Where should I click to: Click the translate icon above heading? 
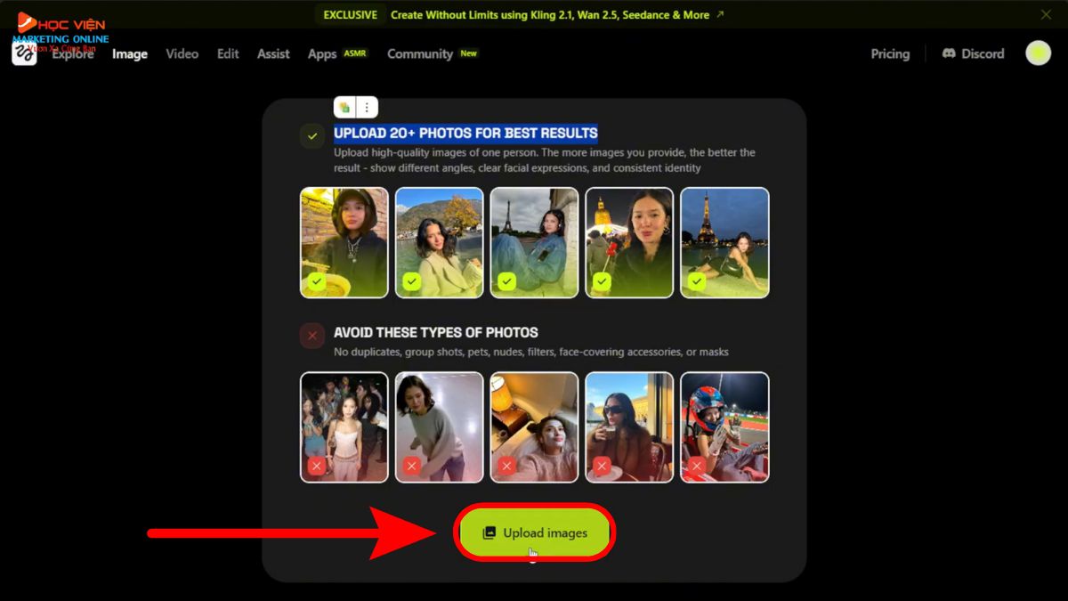point(344,108)
